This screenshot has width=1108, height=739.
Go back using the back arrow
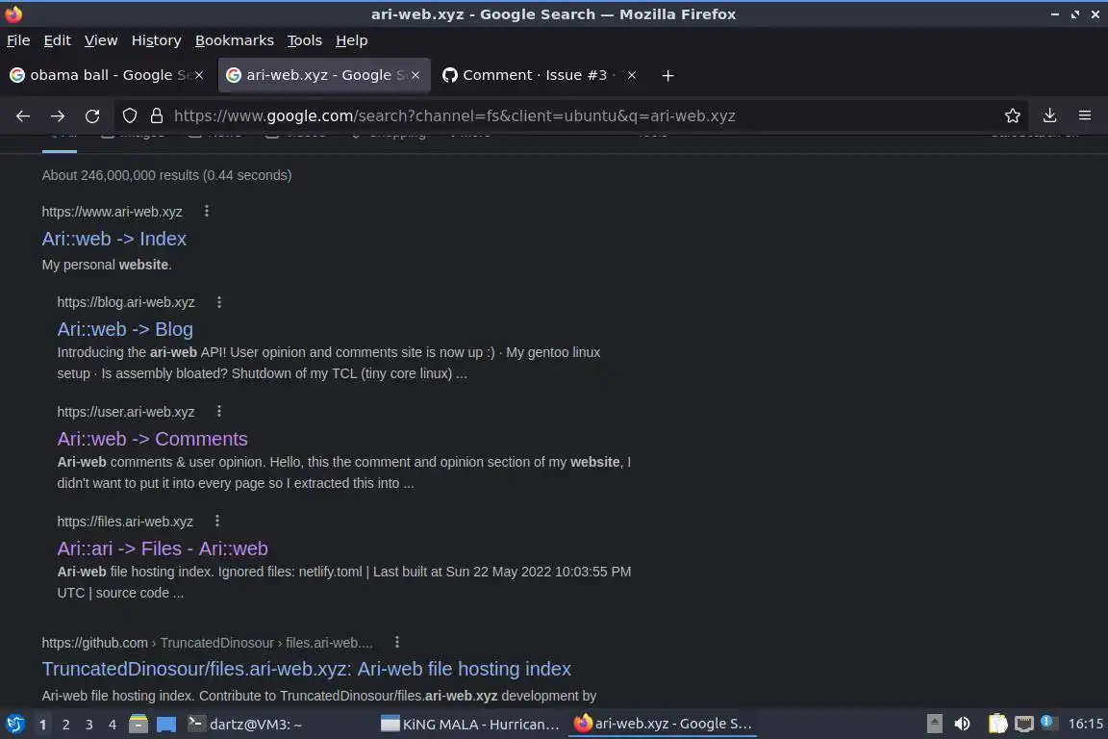pos(23,116)
